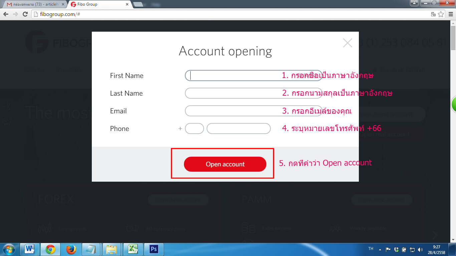
Task: Open Photoshop from the taskbar
Action: coord(154,249)
